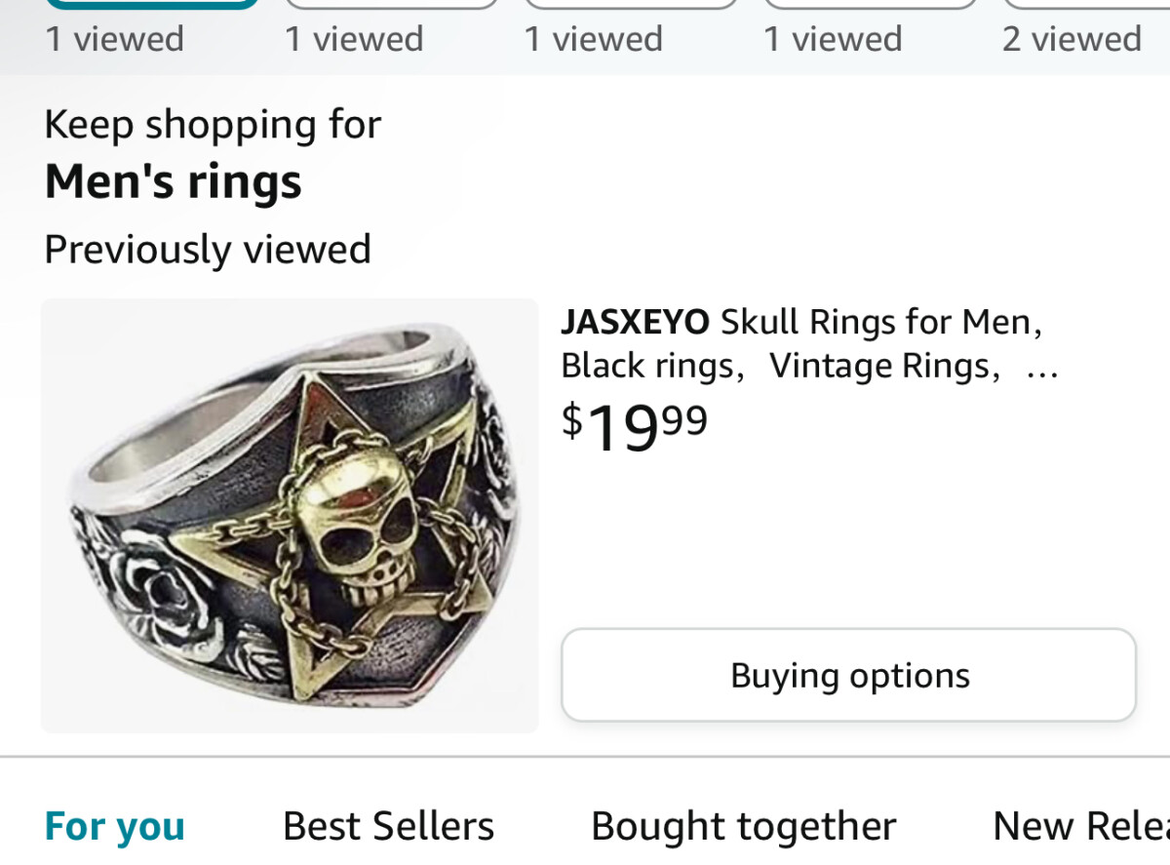
Task: Click the bold JASXEYO brand name
Action: (x=635, y=321)
